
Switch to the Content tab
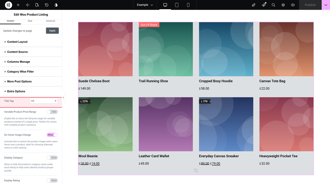tap(10, 21)
